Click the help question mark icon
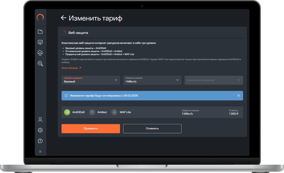Image resolution: width=284 pixels, height=173 pixels. click(40, 141)
